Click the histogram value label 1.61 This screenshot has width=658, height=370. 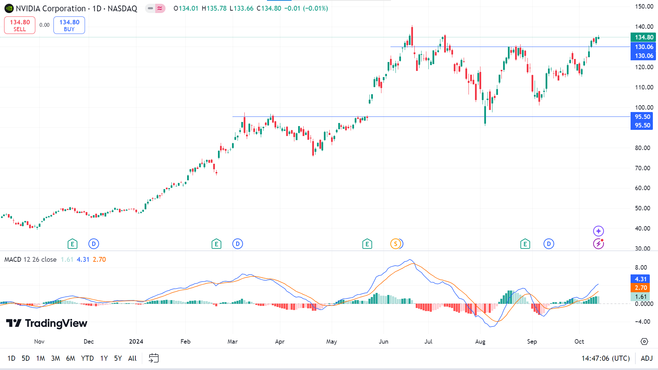coord(641,297)
